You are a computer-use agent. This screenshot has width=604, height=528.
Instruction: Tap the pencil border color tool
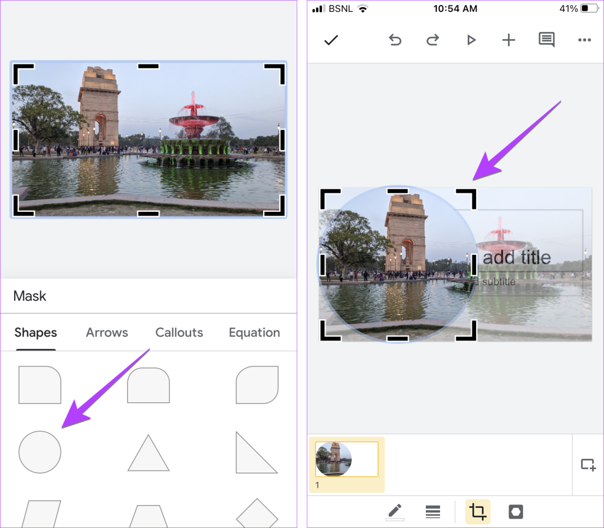pyautogui.click(x=395, y=511)
